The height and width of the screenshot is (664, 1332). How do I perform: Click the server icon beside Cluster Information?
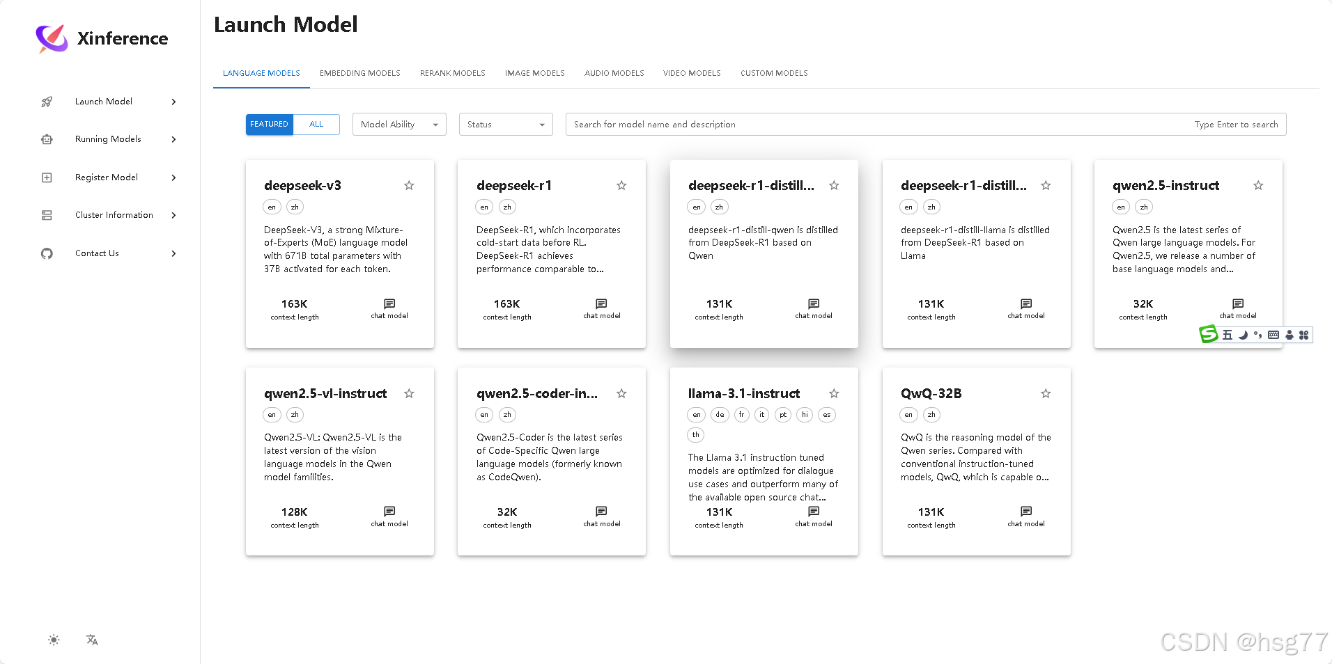pos(47,215)
